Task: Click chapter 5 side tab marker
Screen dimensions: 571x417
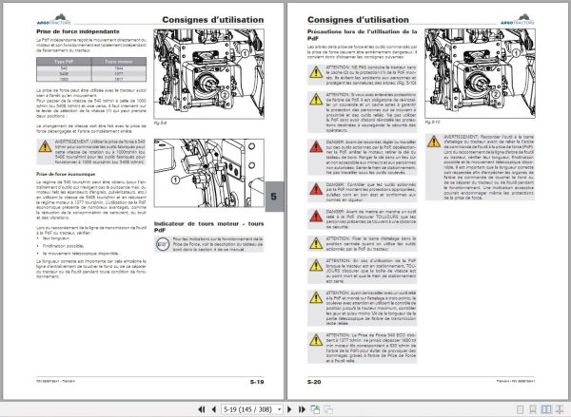Action: pos(274,197)
